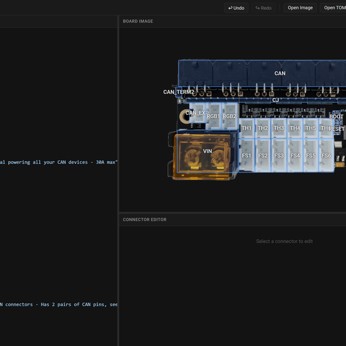This screenshot has height=346, width=346.
Task: Open Image button in toolbar
Action: pyautogui.click(x=300, y=7)
